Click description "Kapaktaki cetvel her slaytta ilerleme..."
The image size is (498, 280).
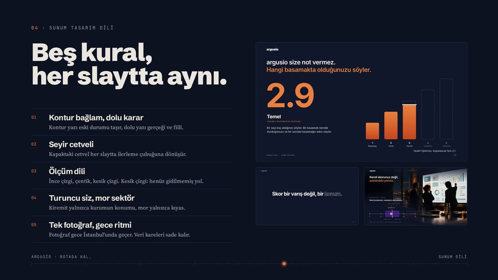coord(118,154)
